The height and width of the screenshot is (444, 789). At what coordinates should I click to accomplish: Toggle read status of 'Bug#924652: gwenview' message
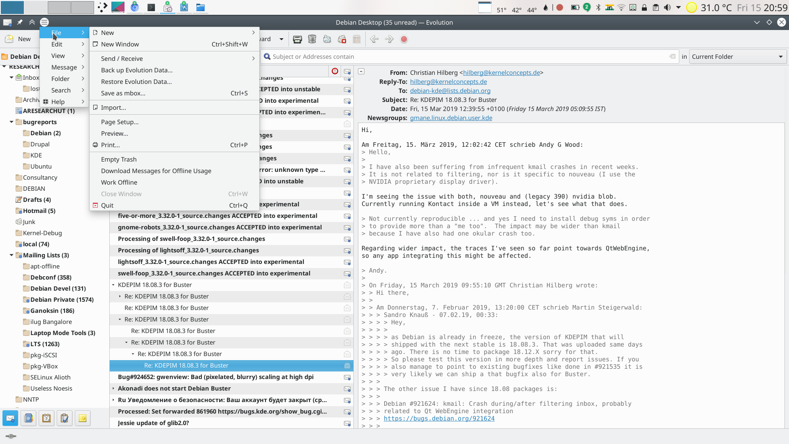click(x=347, y=377)
